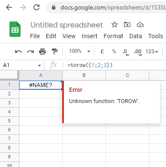Click the browser address bar URL
The width and height of the screenshot is (166, 167).
tap(113, 7)
